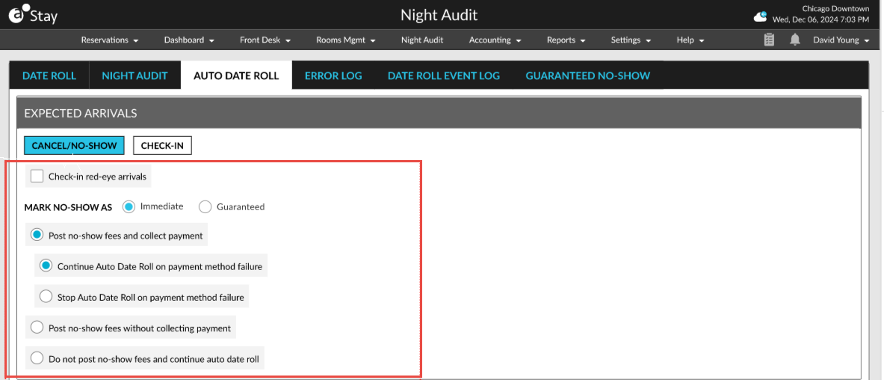Click the date and time display
884x380 pixels.
820,19
